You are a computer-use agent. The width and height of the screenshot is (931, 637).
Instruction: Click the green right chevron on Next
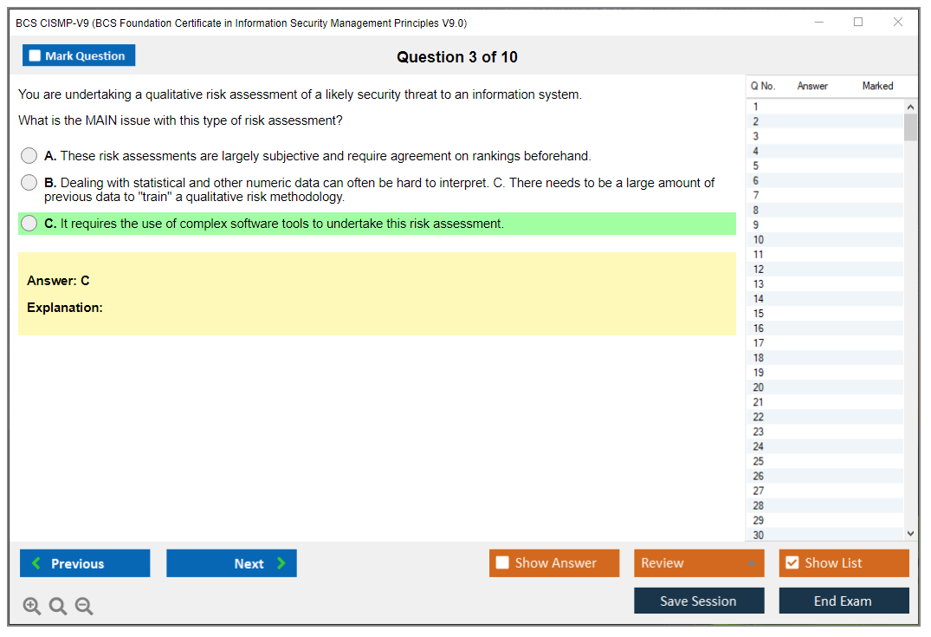(x=281, y=563)
